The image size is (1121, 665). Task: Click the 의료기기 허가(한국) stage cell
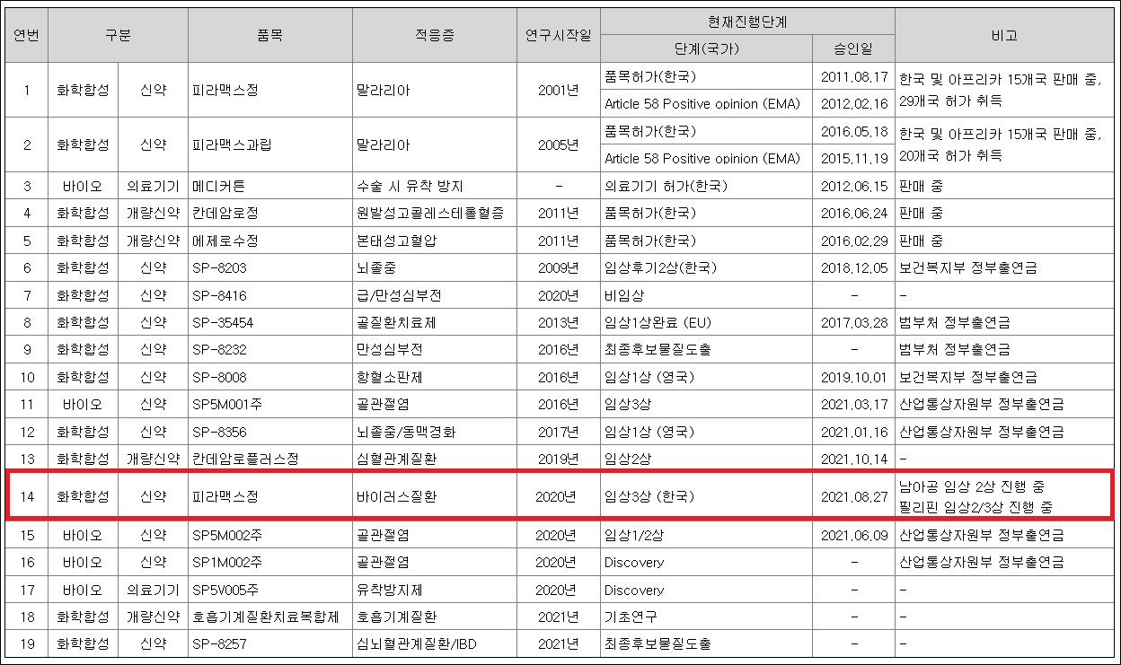point(706,187)
